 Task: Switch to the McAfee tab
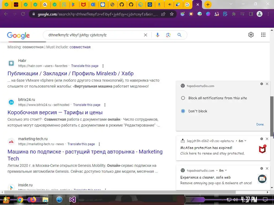click(83, 5)
